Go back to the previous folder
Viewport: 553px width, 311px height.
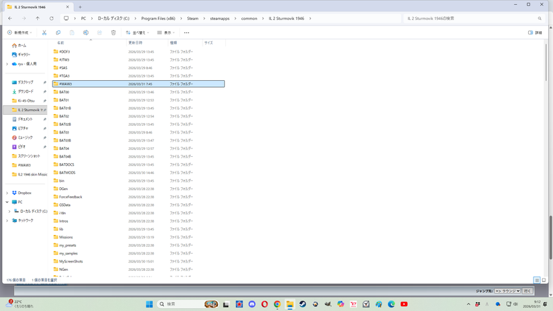[10, 19]
